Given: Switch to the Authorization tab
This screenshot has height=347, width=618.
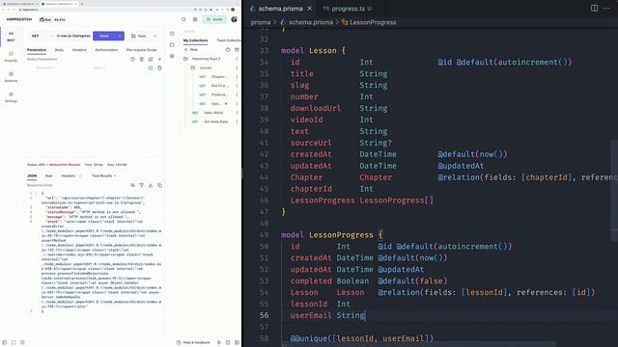Looking at the screenshot, I should (x=106, y=50).
